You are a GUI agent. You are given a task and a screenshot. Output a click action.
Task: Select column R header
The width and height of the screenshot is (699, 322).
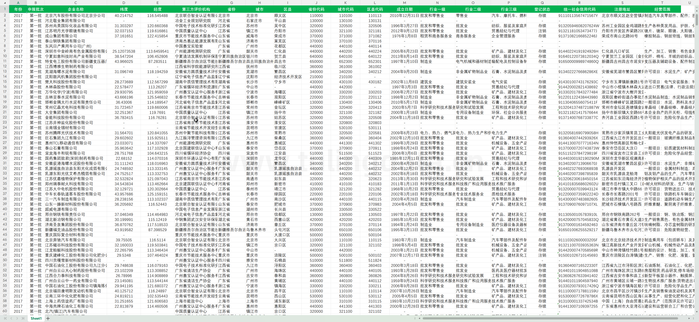[579, 3]
